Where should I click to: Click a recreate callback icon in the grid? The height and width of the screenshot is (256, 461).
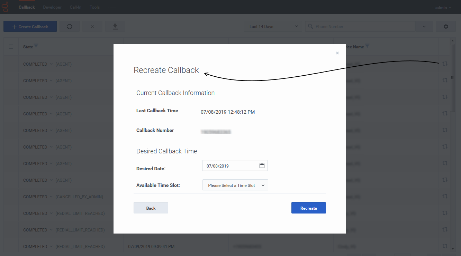445,64
